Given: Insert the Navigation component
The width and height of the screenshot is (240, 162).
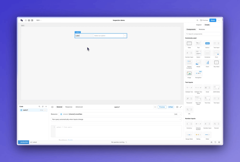Looking at the screenshot, I should tap(198, 73).
